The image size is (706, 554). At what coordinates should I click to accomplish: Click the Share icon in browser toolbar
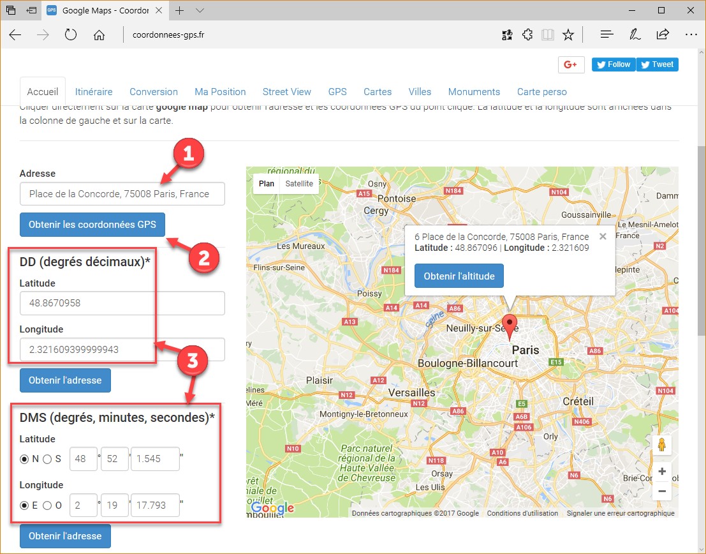click(663, 35)
